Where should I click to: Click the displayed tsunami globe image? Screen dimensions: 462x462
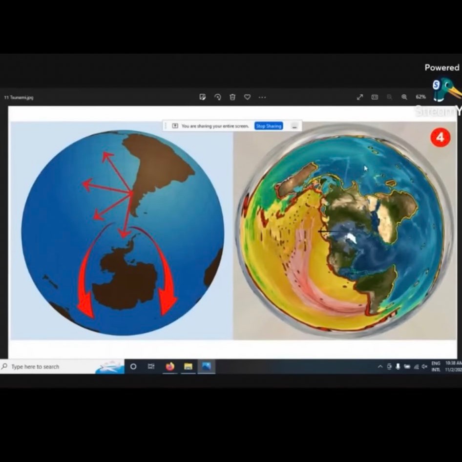point(233,231)
